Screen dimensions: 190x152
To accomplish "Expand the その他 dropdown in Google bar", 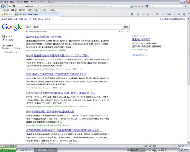I will [49, 19].
